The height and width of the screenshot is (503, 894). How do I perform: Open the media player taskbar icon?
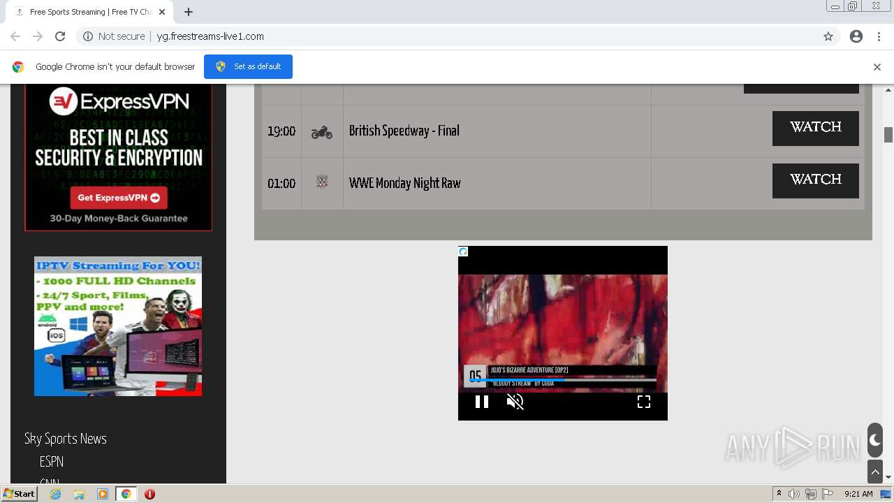(103, 494)
